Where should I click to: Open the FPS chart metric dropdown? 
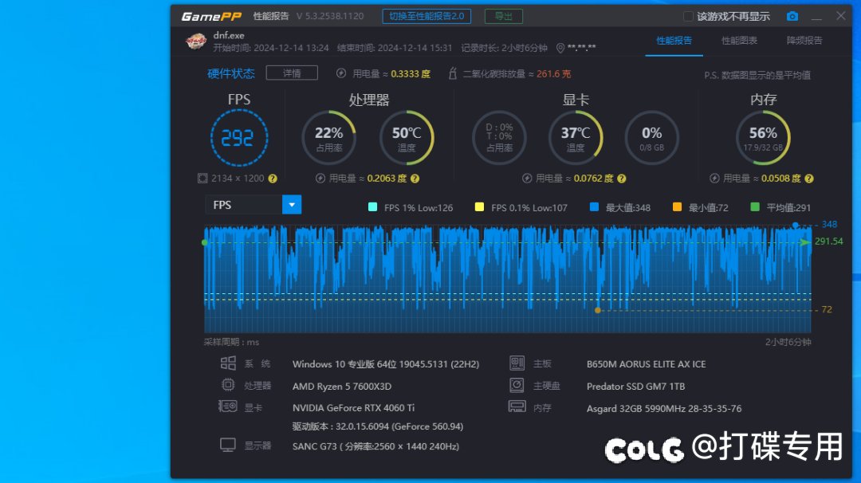coord(292,205)
